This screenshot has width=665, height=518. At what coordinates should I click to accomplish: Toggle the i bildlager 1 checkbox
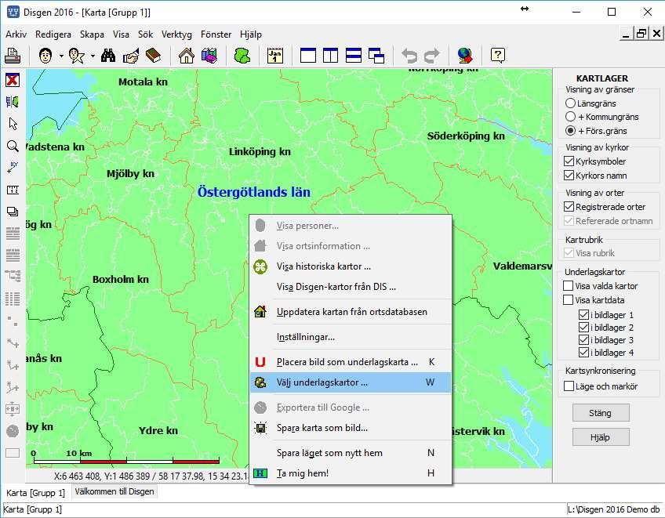(x=583, y=315)
